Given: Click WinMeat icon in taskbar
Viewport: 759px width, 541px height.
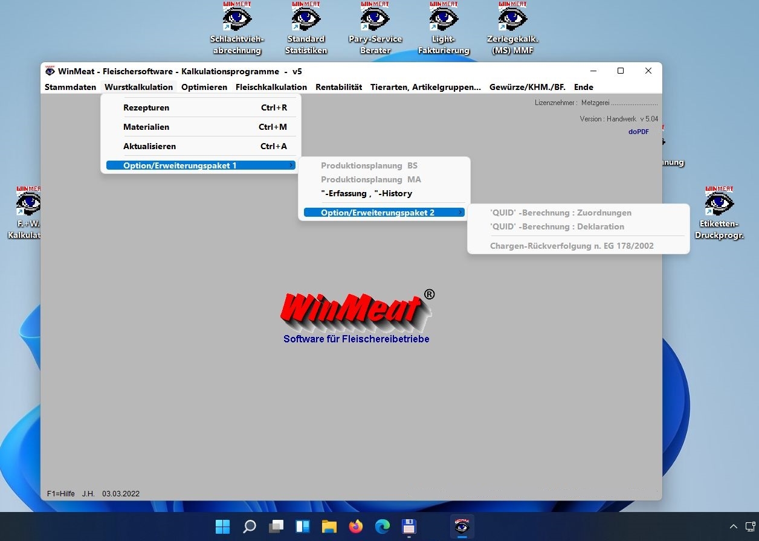Looking at the screenshot, I should pyautogui.click(x=462, y=526).
